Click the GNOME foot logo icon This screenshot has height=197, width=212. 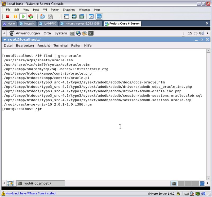[x=12, y=33]
